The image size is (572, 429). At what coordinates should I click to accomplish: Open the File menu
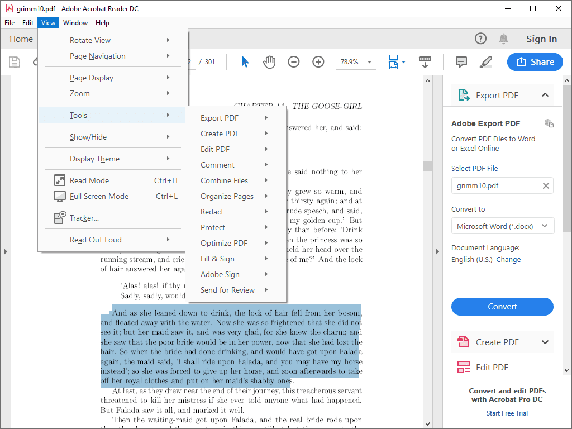click(9, 22)
